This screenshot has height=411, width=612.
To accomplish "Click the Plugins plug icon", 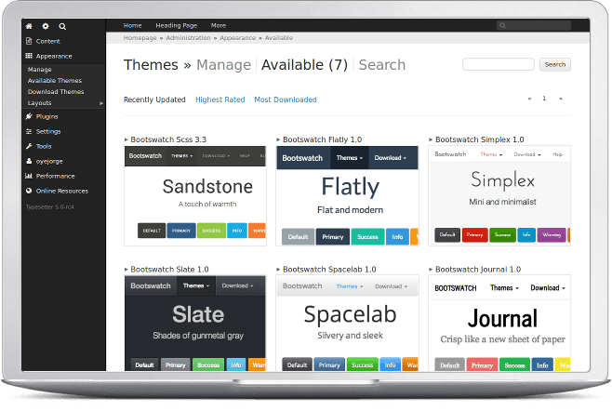I will coord(29,117).
